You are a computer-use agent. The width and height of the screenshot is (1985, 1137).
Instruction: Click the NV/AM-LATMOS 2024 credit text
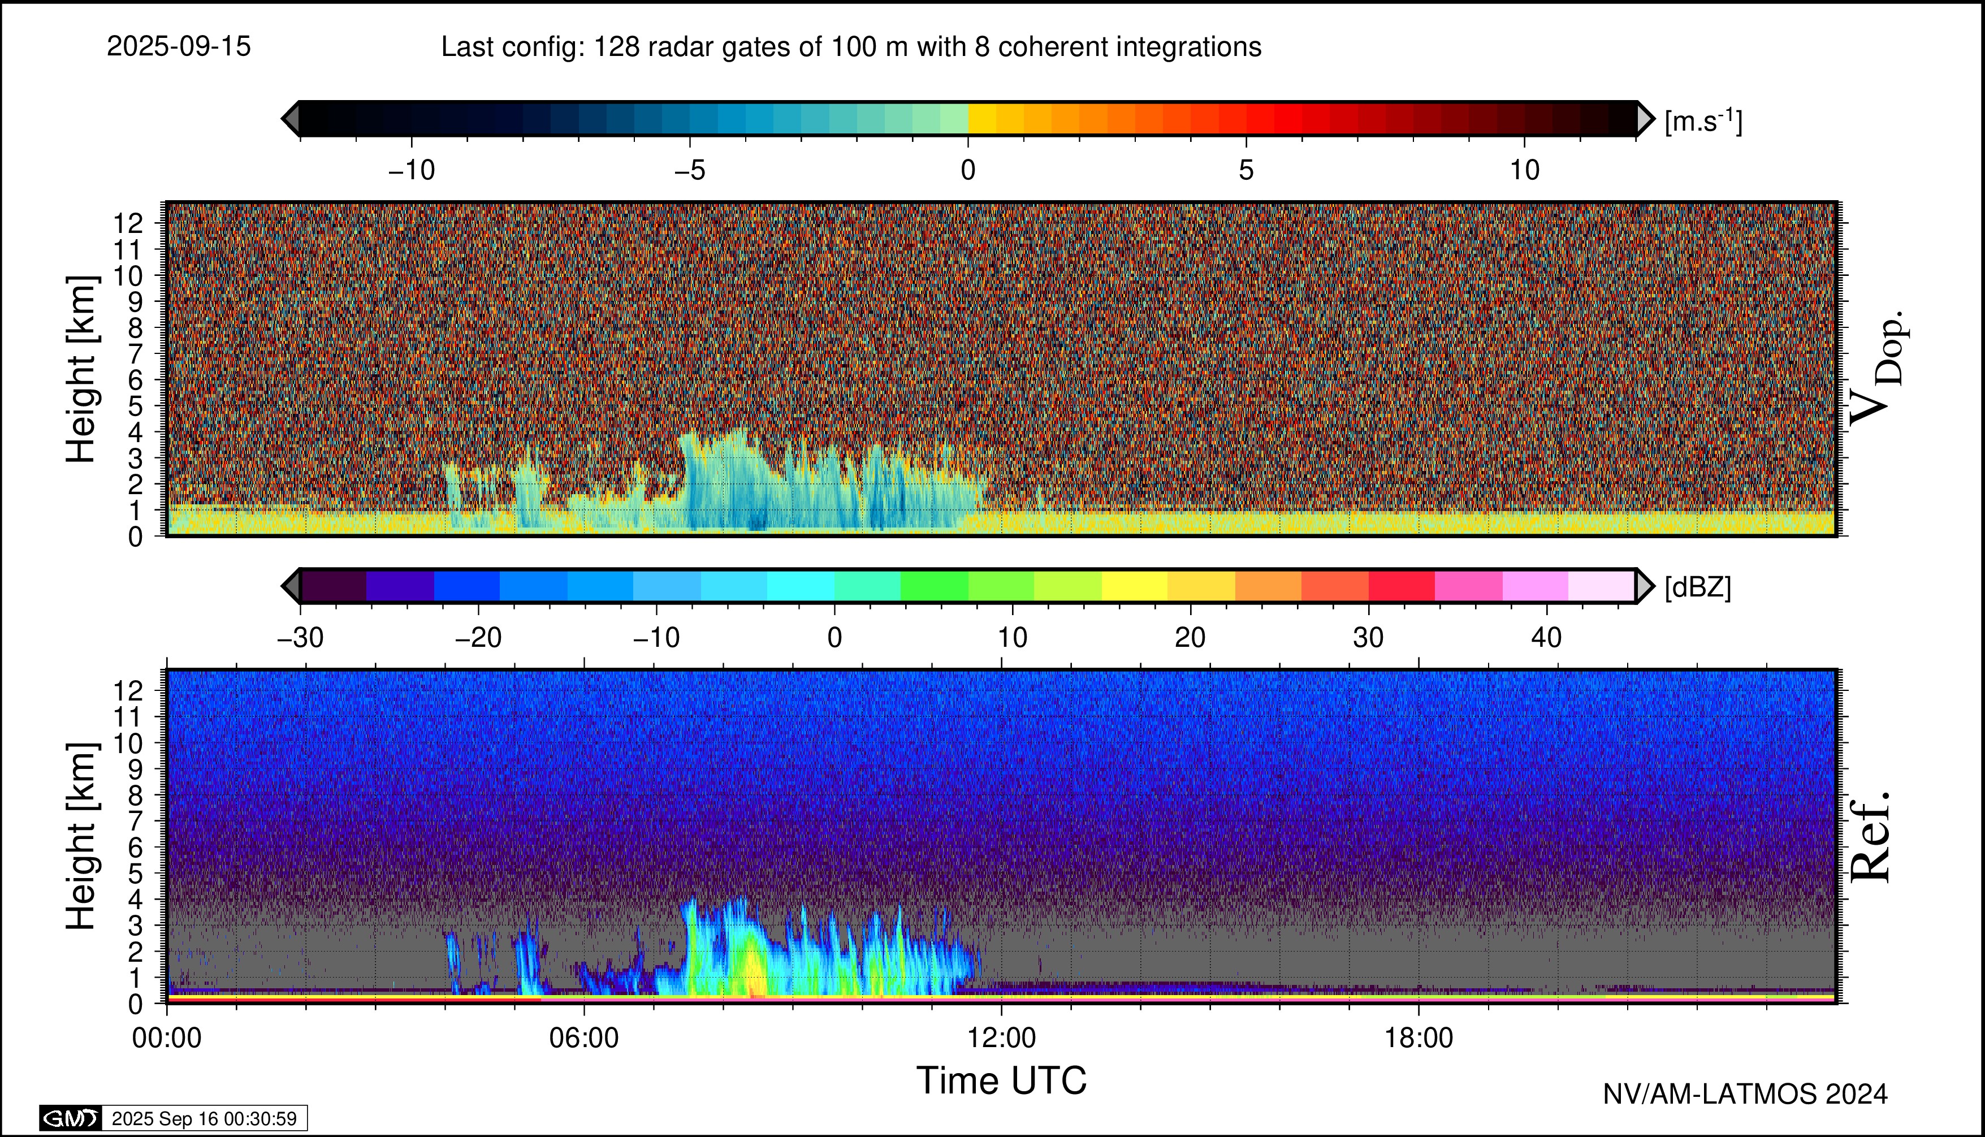pos(1745,1094)
